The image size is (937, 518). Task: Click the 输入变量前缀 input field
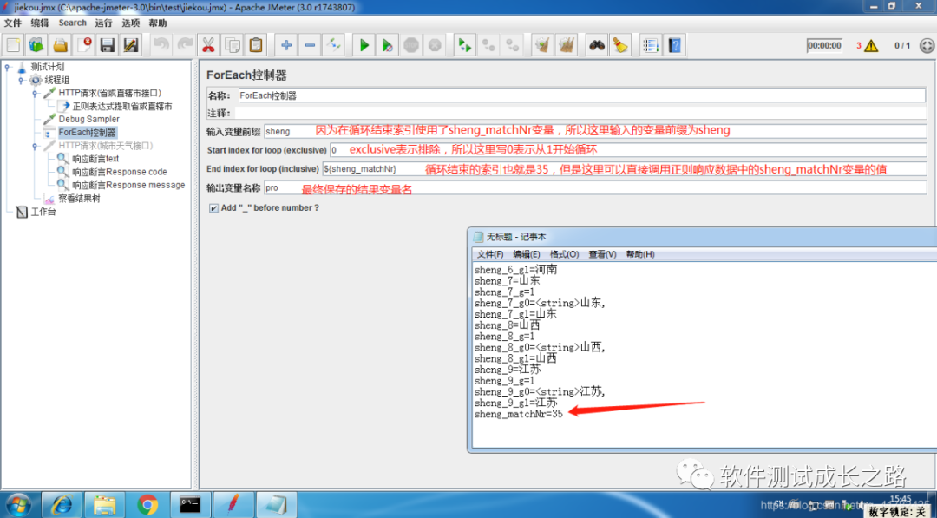595,131
